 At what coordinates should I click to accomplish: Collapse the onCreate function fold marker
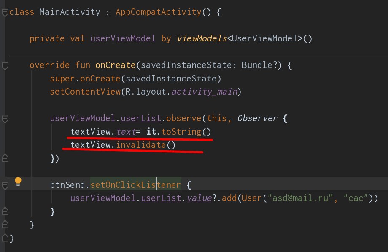[x=5, y=65]
